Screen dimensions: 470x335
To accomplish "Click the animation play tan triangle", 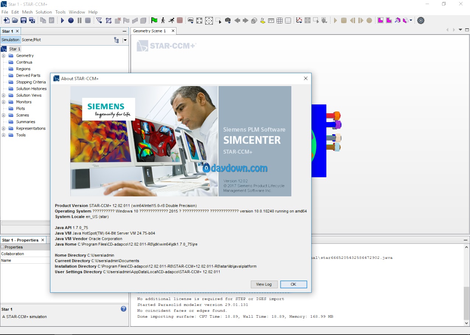I will [x=336, y=21].
